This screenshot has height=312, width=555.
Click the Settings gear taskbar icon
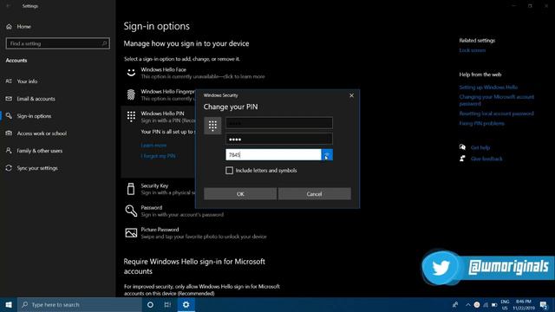[186, 304]
